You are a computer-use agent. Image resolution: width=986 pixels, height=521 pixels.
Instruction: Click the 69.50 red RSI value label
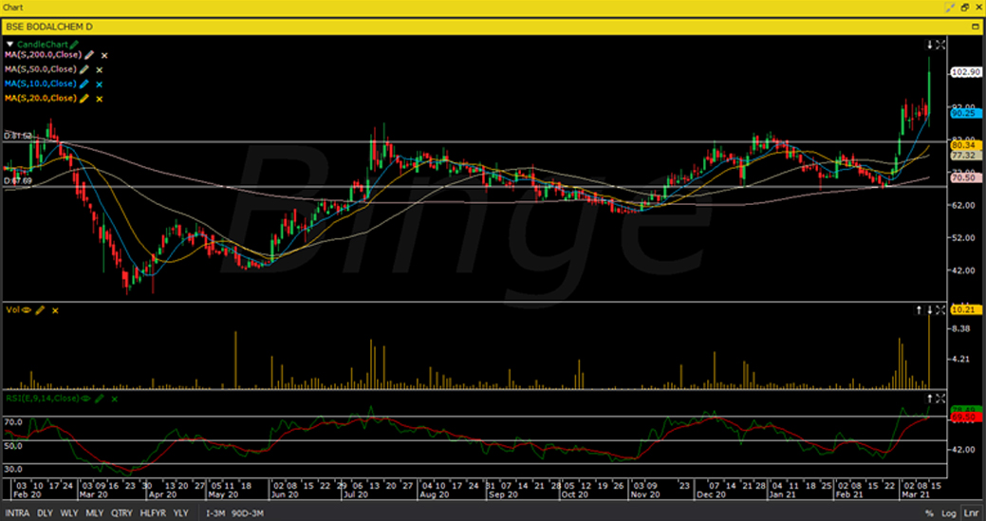[964, 418]
